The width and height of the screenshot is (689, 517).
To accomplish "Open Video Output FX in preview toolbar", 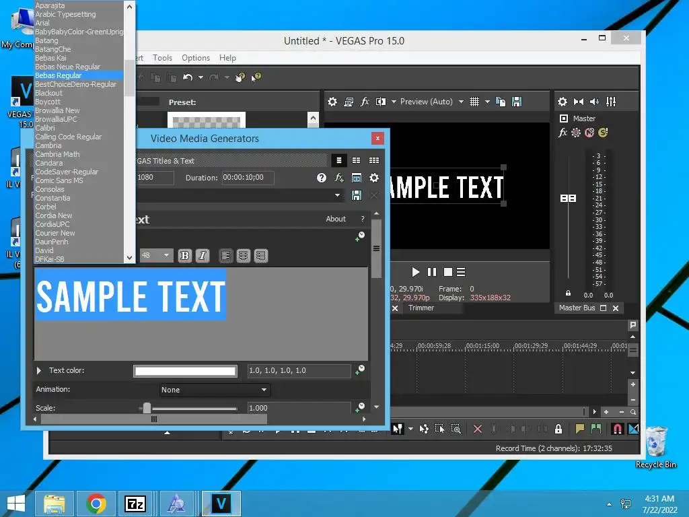I will click(x=365, y=102).
